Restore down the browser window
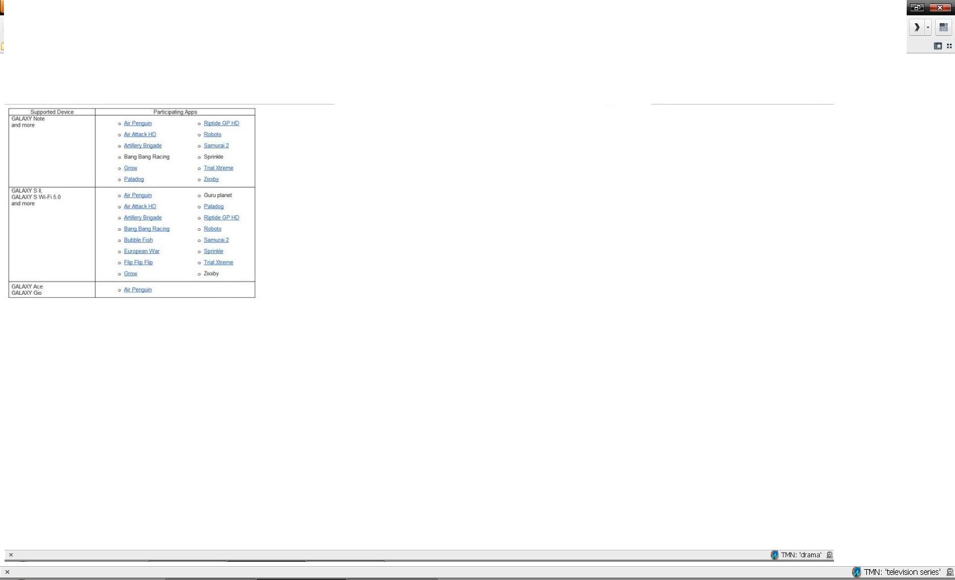The width and height of the screenshot is (955, 580). (917, 7)
